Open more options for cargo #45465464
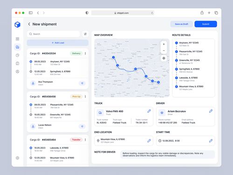The height and width of the screenshot is (175, 233). [85, 140]
